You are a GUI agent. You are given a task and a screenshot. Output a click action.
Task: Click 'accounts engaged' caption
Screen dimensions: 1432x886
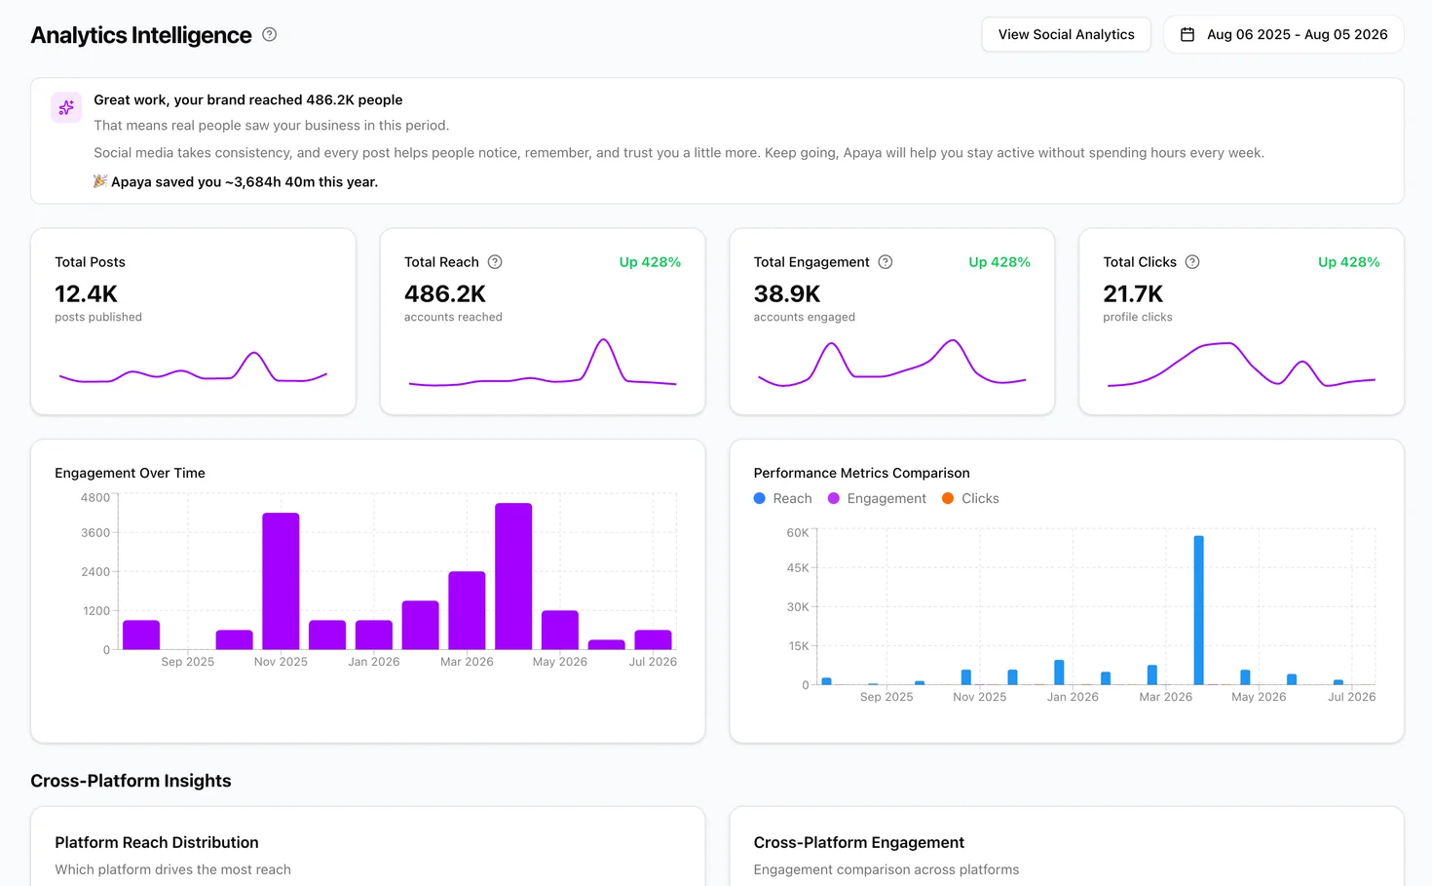[804, 317]
